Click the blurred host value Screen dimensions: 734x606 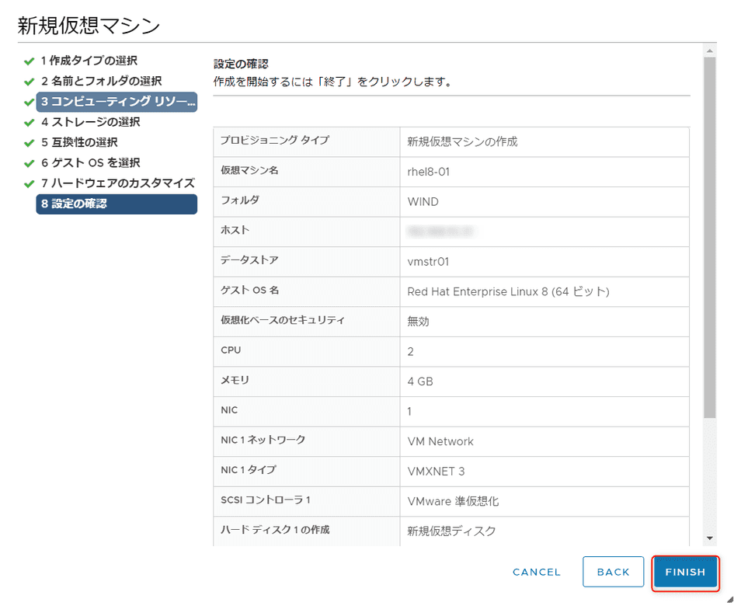click(x=440, y=232)
